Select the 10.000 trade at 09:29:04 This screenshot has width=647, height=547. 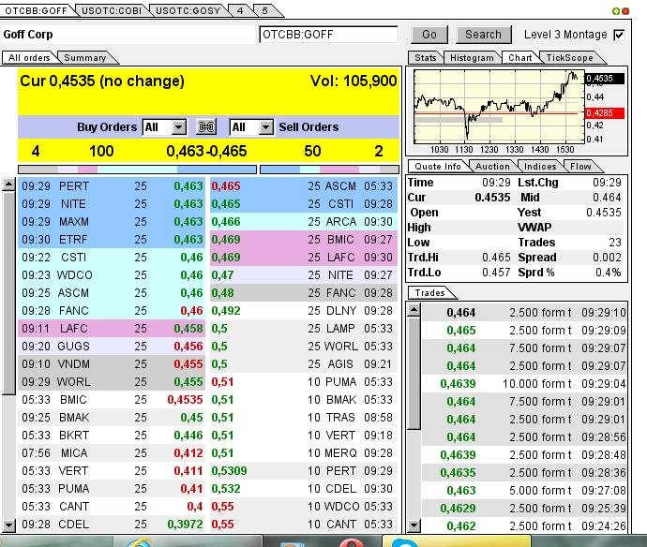[x=524, y=384]
